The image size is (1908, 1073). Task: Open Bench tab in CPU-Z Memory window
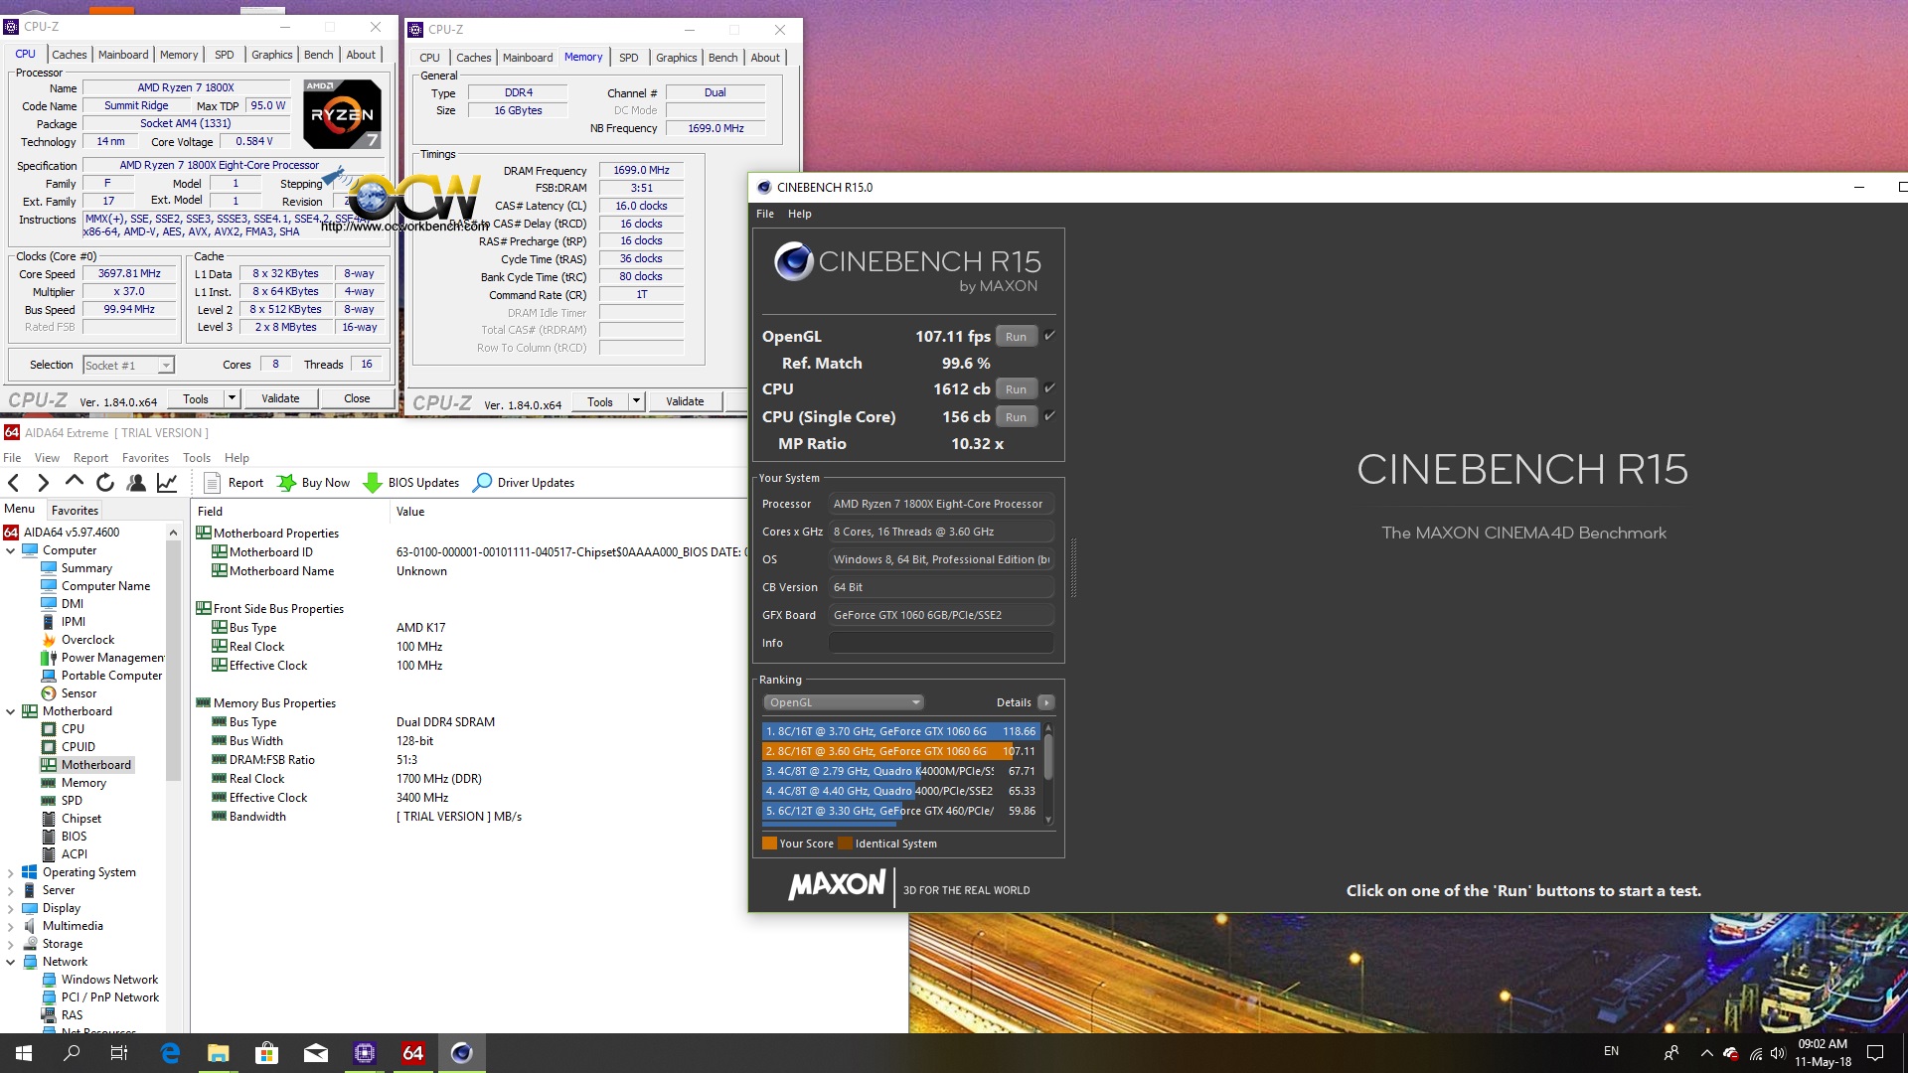(722, 58)
